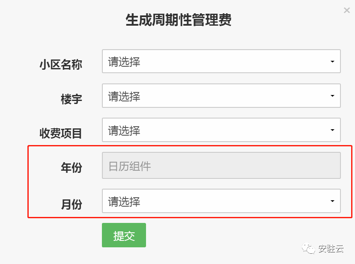This screenshot has width=355, height=264.
Task: Click the 年份 field label
Action: (72, 168)
